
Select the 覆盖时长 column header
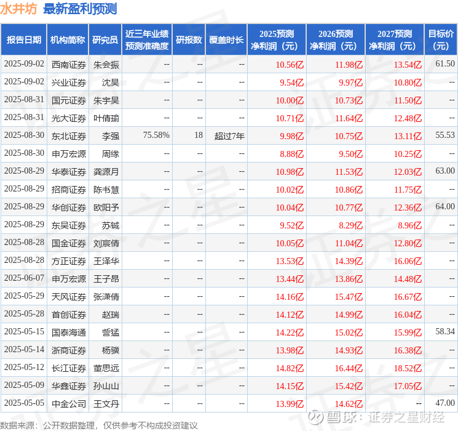pyautogui.click(x=226, y=40)
